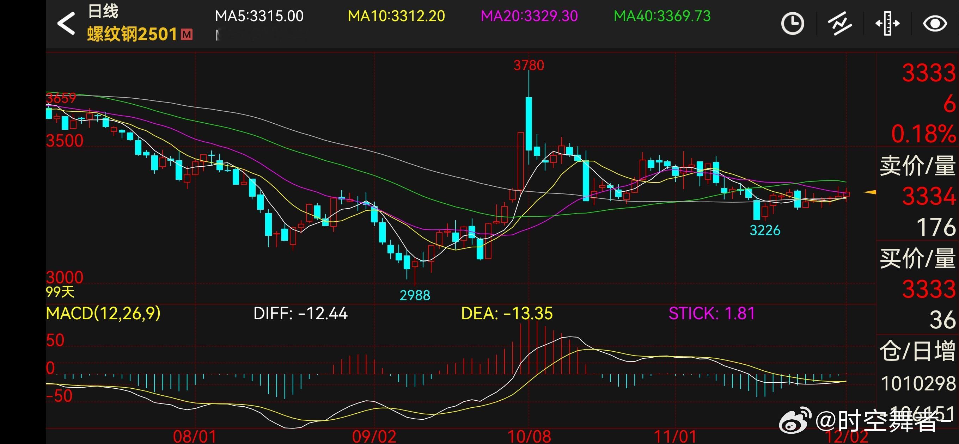Tap the bid volume 36
Screen dimensions: 959x444
943,320
